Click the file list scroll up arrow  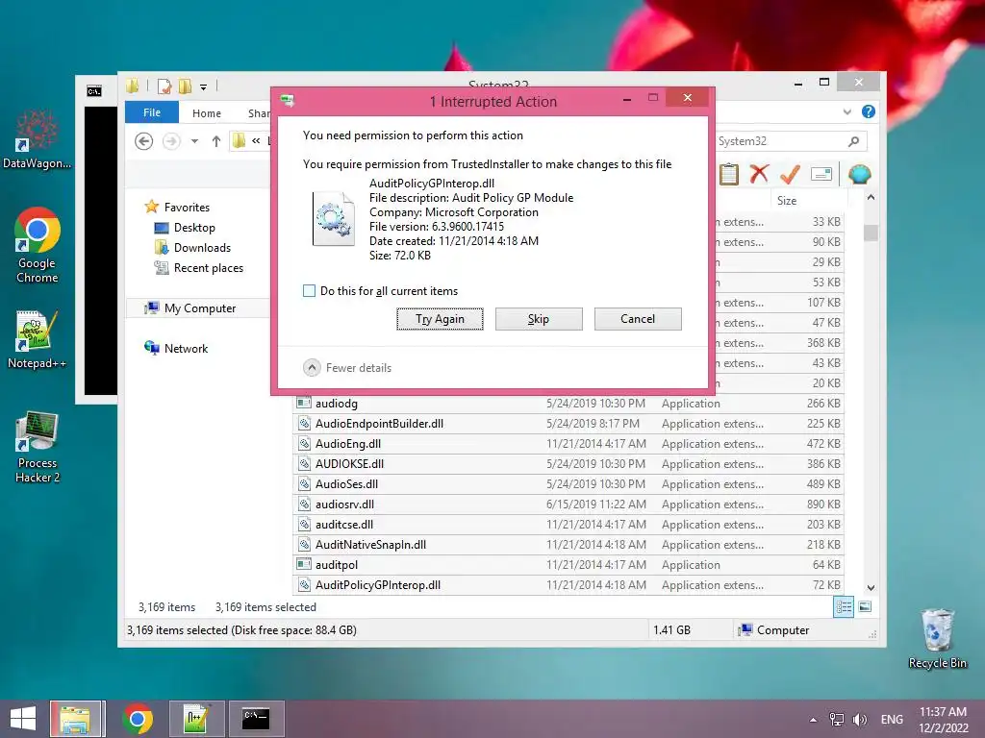871,198
